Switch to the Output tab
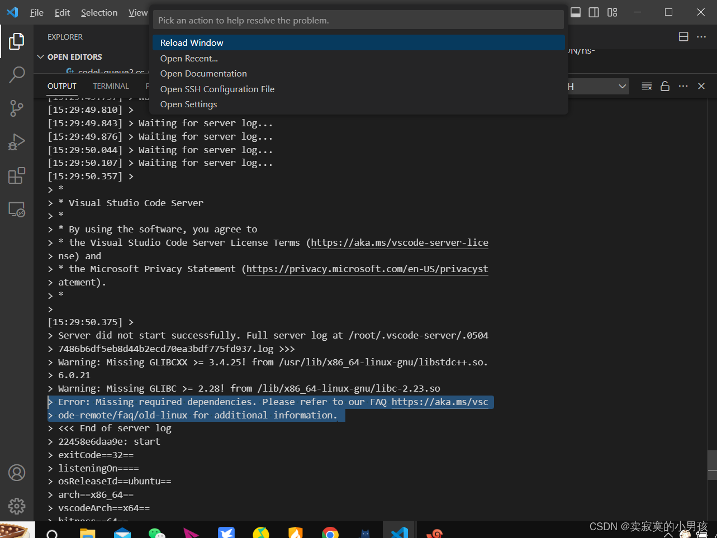Image resolution: width=717 pixels, height=538 pixels. pos(61,86)
